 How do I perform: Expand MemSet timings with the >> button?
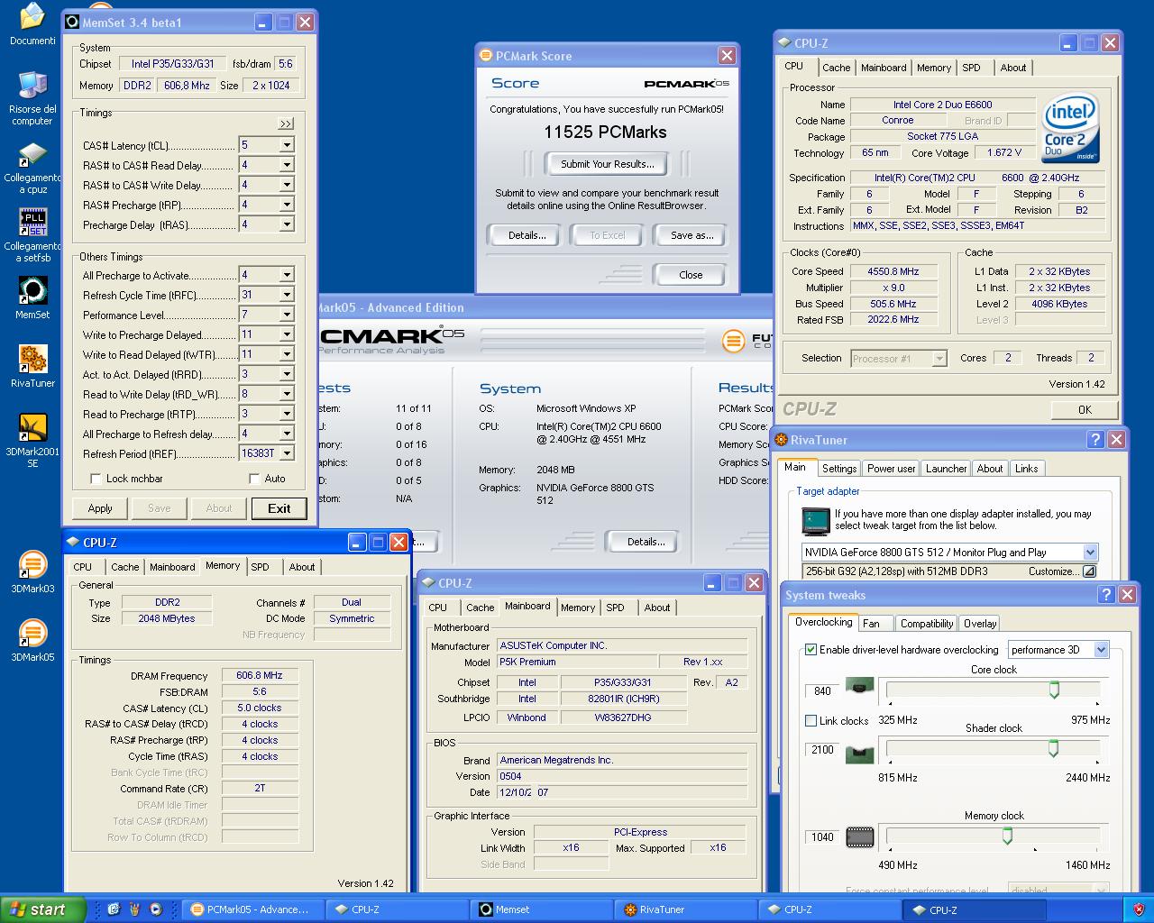click(x=286, y=123)
